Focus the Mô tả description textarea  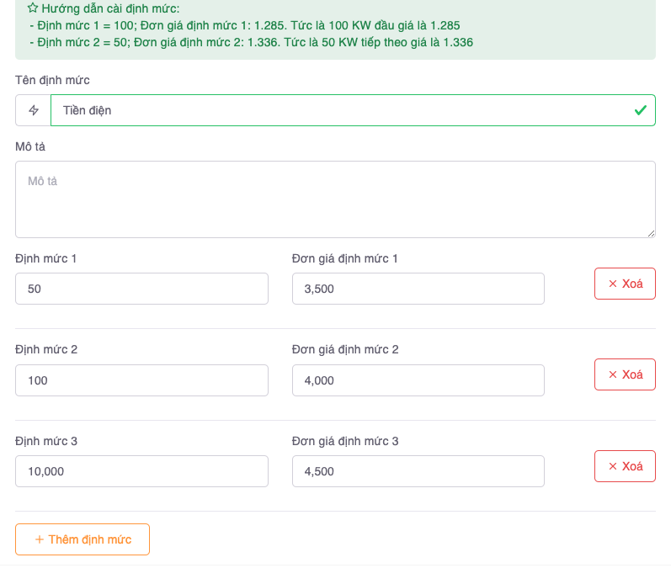coord(335,199)
